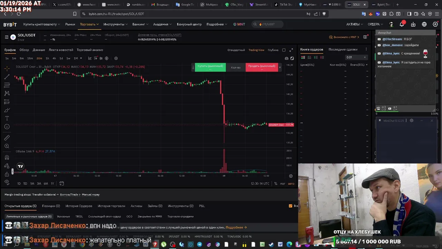Open Bybit notifications bell
Screen dimensions: 442x249
[x=402, y=24]
